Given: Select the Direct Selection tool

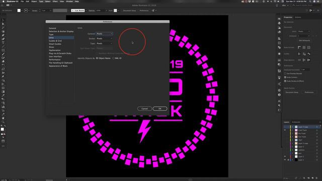Looking at the screenshot, I should point(3,24).
